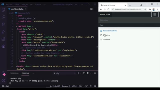Open the Ver menu
This screenshot has width=160, height=90.
(x=31, y=4)
